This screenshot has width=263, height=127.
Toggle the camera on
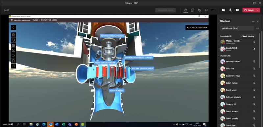224,10
